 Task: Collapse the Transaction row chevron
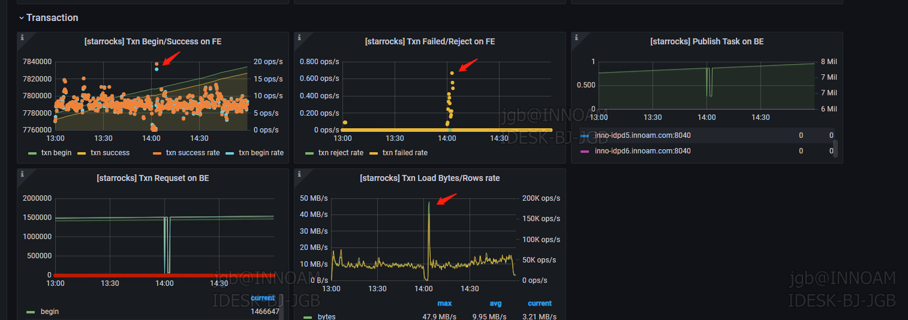(x=22, y=18)
